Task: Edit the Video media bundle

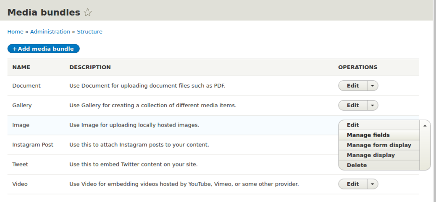Action: (353, 184)
